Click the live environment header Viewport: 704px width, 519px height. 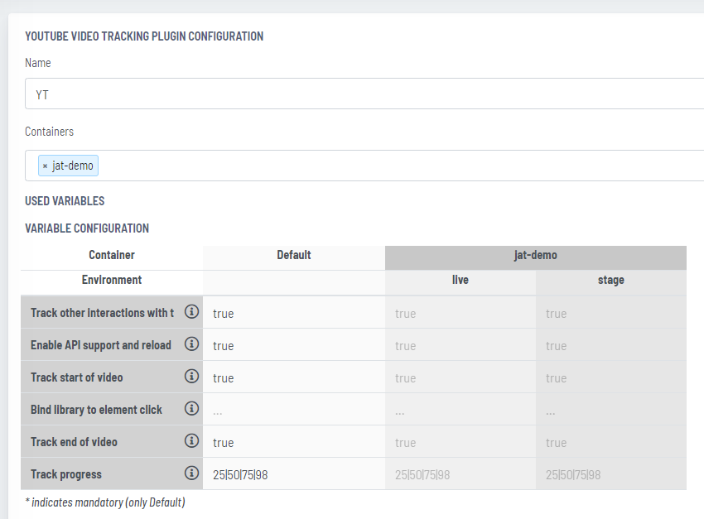[460, 282]
